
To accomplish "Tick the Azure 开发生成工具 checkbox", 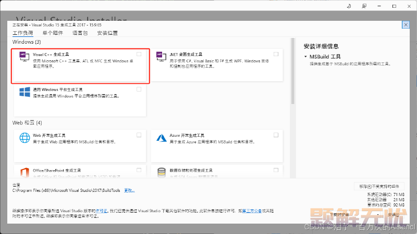I will (276, 135).
